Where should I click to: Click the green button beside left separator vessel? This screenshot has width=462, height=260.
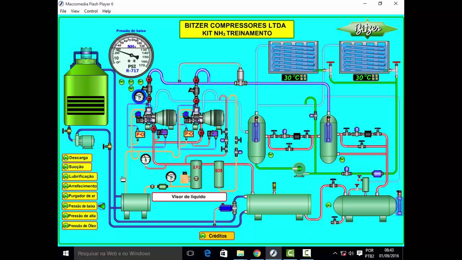pos(271,155)
